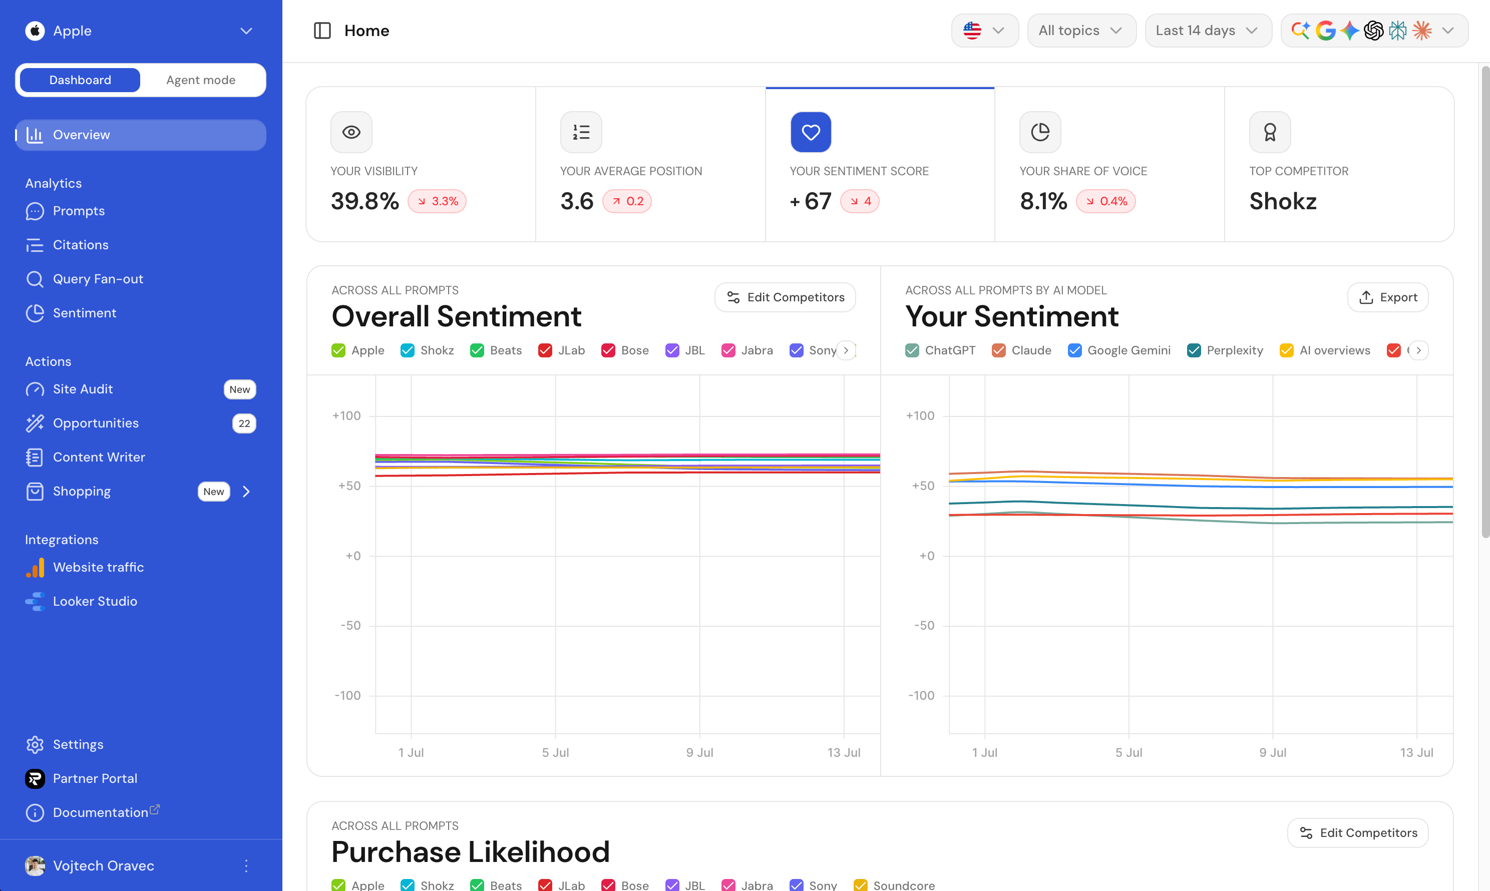The image size is (1490, 891).
Task: Open the Apple brand switcher dropdown
Action: pos(141,31)
